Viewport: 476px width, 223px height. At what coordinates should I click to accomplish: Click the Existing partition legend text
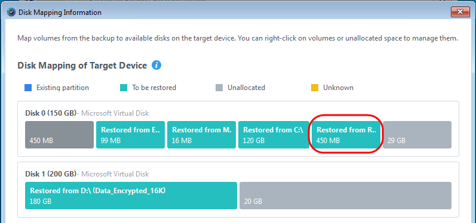pyautogui.click(x=63, y=88)
